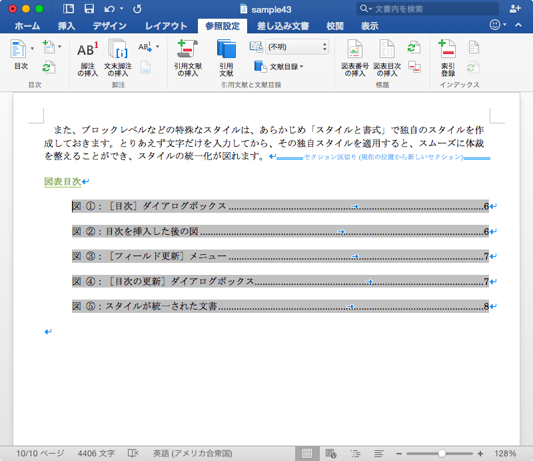Click the 128% zoom level

point(505,453)
